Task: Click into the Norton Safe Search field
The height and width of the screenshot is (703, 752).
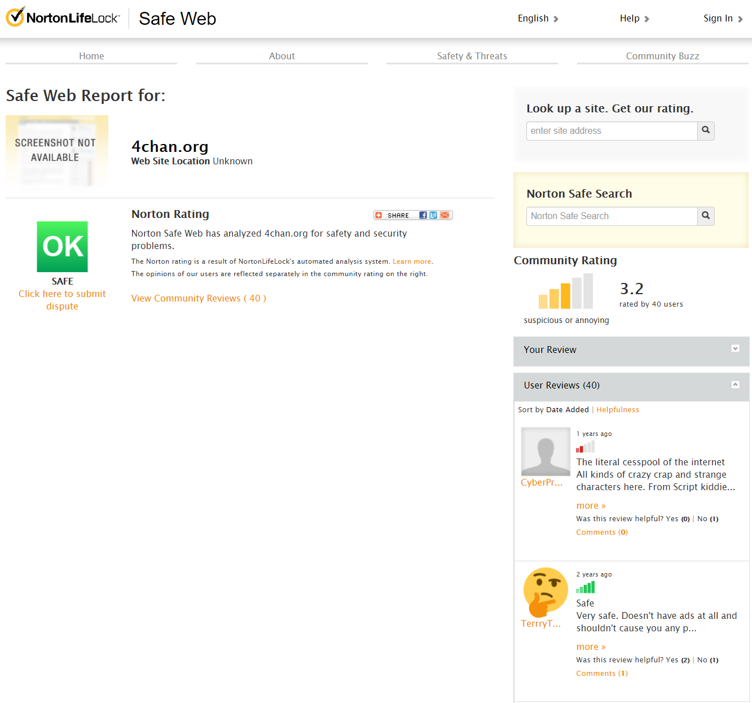Action: (x=612, y=216)
